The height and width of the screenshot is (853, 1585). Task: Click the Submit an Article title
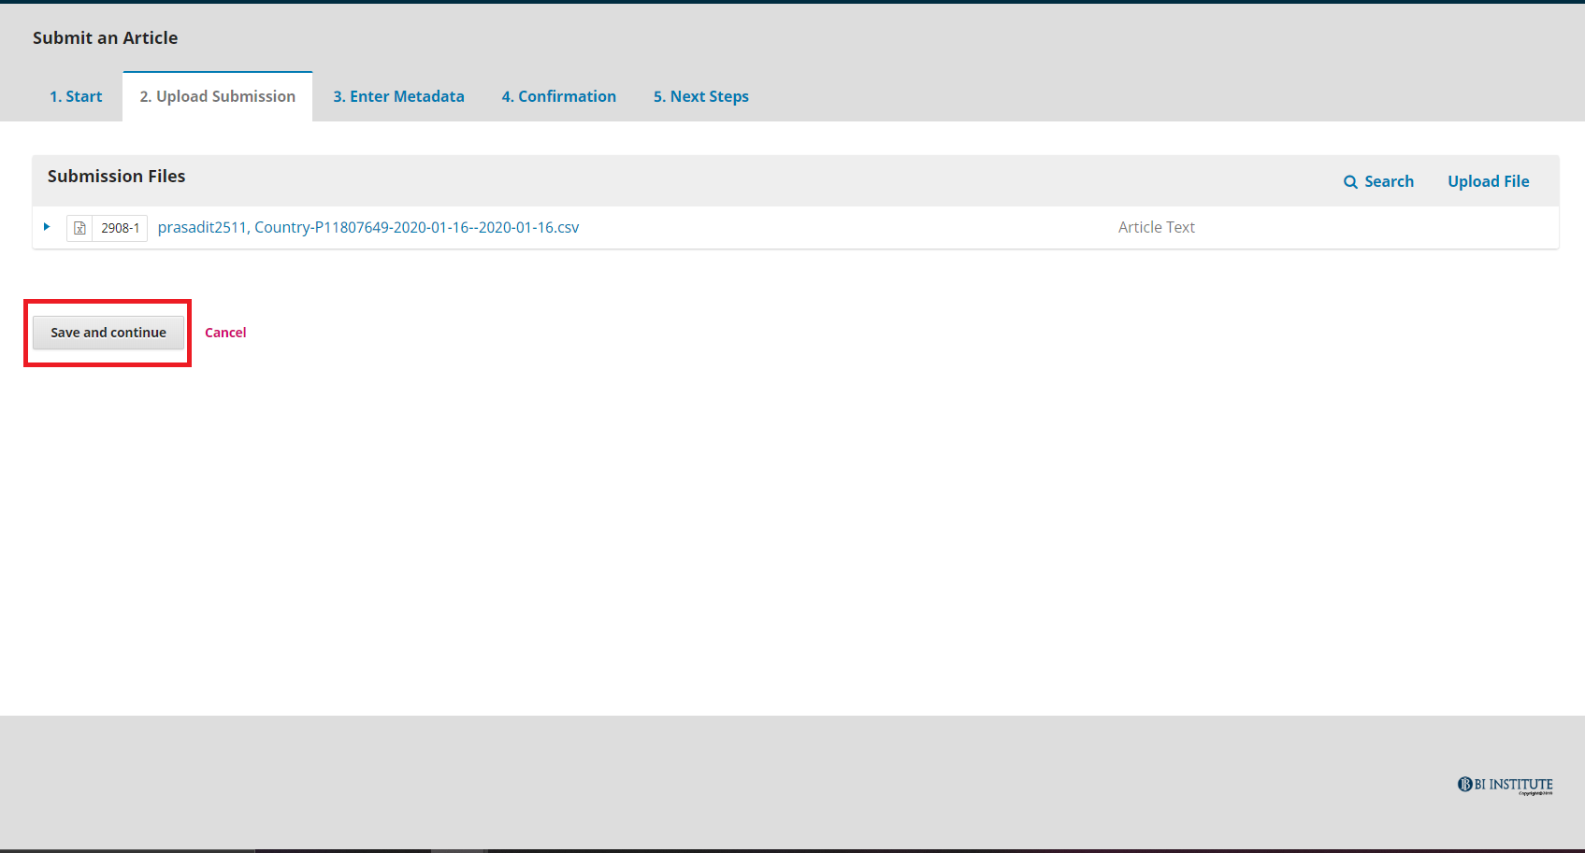pos(105,37)
